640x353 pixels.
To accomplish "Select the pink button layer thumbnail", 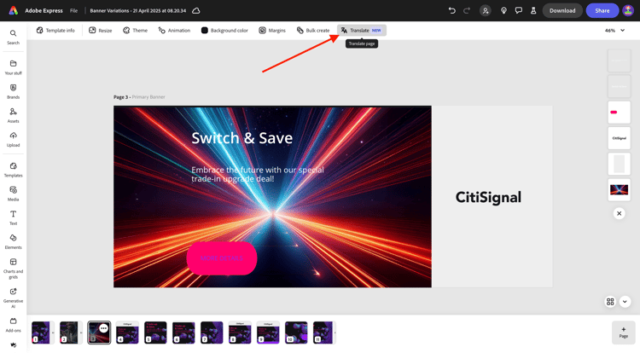I will tap(620, 112).
